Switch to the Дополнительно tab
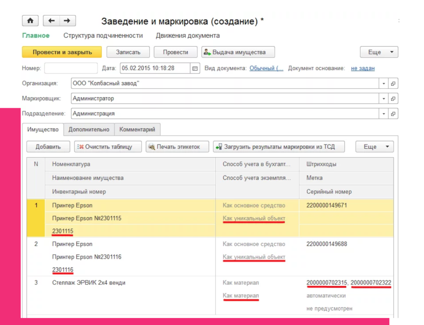 point(89,129)
